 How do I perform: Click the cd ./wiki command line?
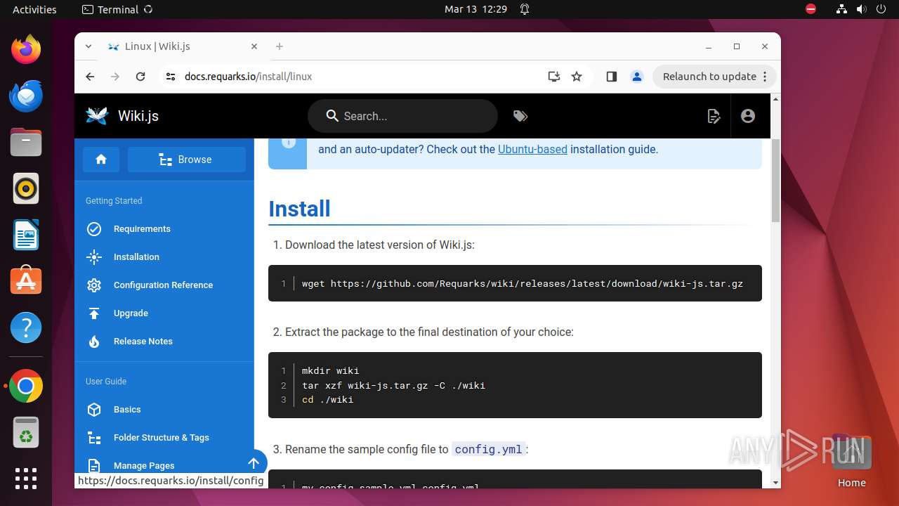tap(327, 400)
